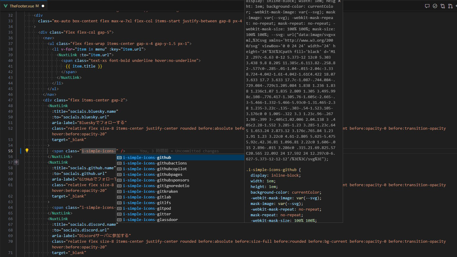Image resolution: width=457 pixels, height=257 pixels.
Task: Click aria-label "Discordサーバーに参加する" text
Action: [x=91, y=236]
